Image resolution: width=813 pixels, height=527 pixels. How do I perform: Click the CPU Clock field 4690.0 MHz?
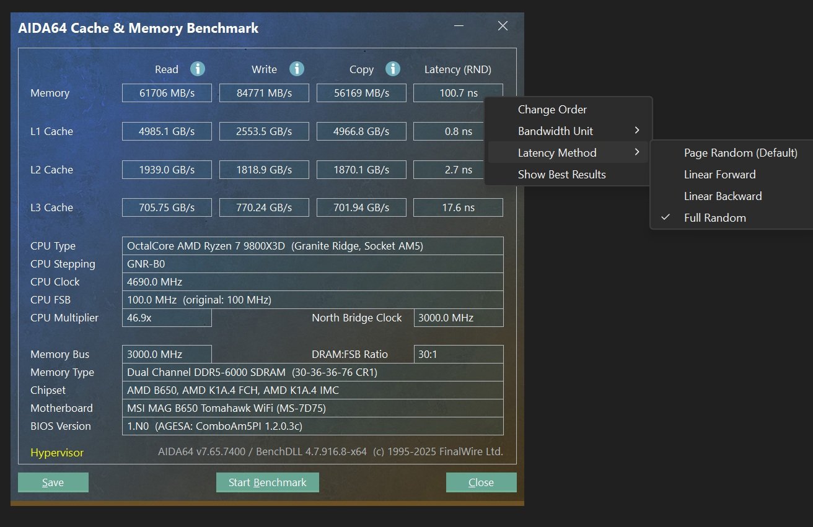[312, 282]
